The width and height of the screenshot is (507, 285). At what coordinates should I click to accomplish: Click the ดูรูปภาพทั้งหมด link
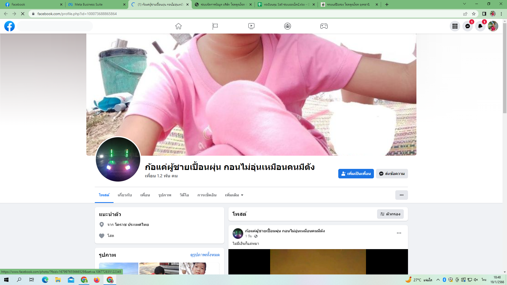click(205, 255)
